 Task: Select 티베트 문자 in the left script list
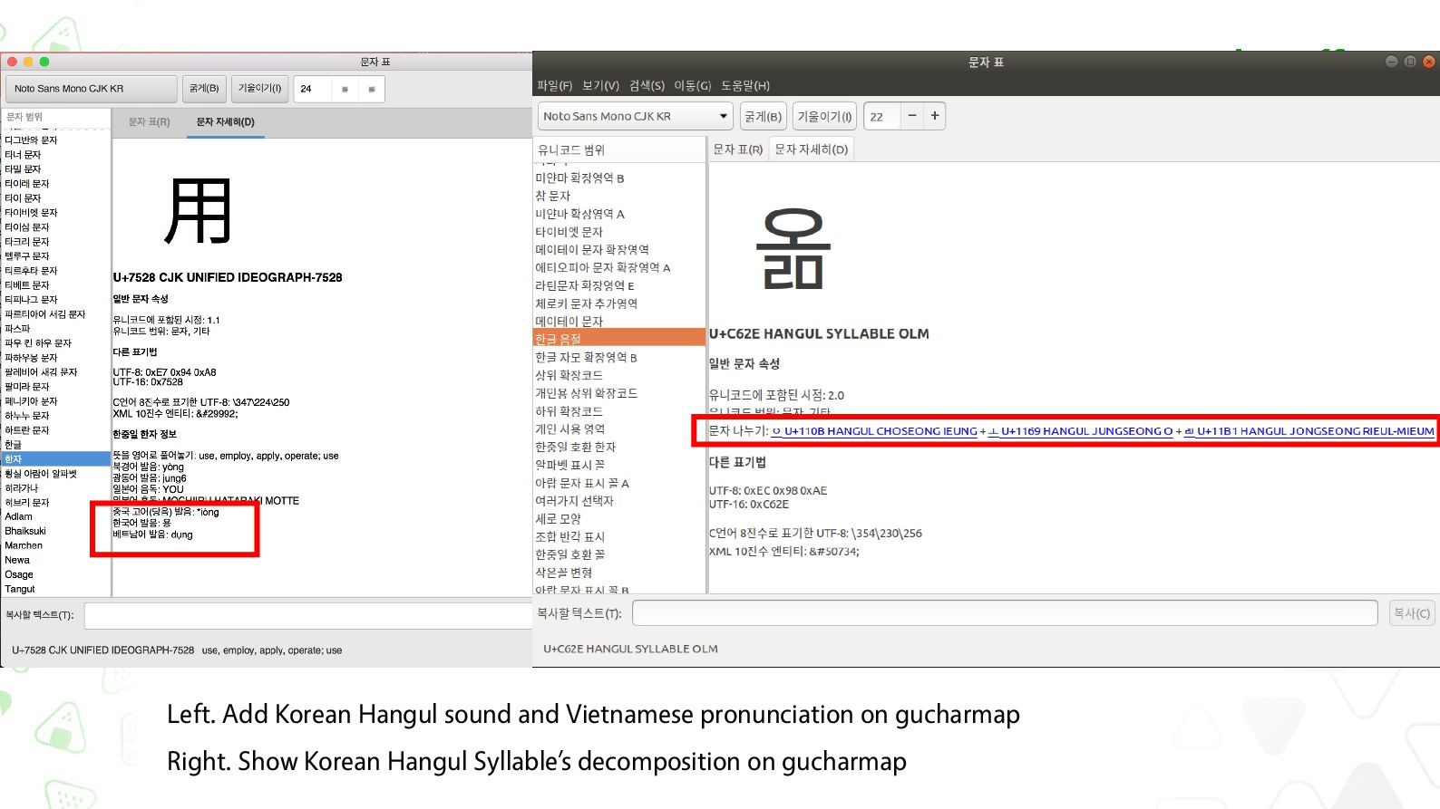[55, 285]
